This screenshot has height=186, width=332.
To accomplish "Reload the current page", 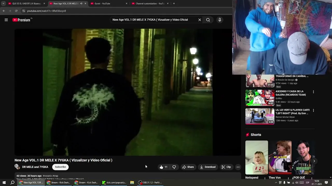I will click(x=16, y=11).
